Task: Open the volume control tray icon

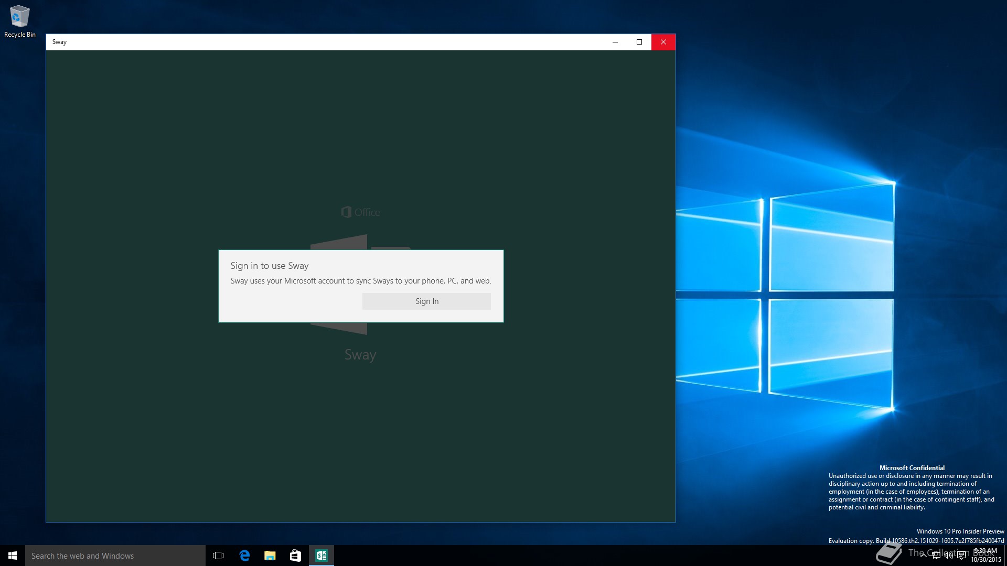Action: pyautogui.click(x=949, y=556)
